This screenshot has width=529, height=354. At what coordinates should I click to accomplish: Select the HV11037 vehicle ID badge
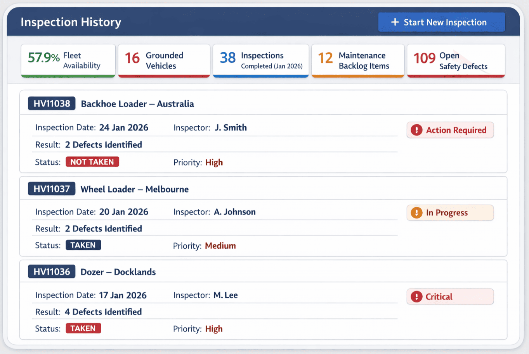51,188
